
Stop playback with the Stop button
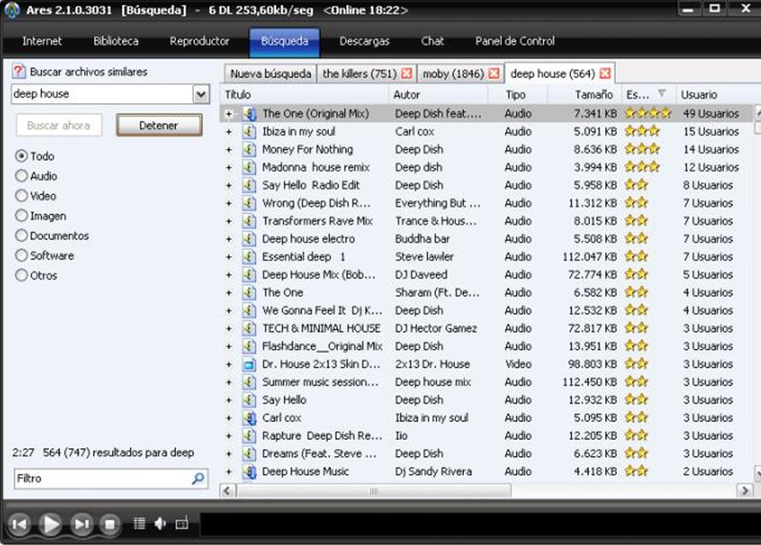110,525
